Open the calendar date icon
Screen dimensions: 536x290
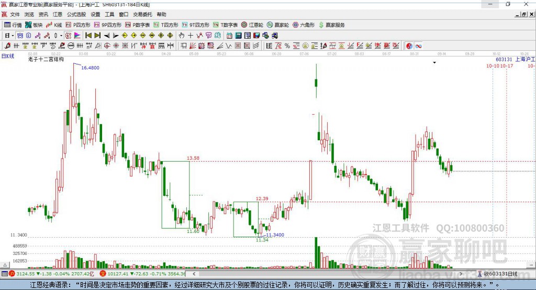click(x=229, y=36)
